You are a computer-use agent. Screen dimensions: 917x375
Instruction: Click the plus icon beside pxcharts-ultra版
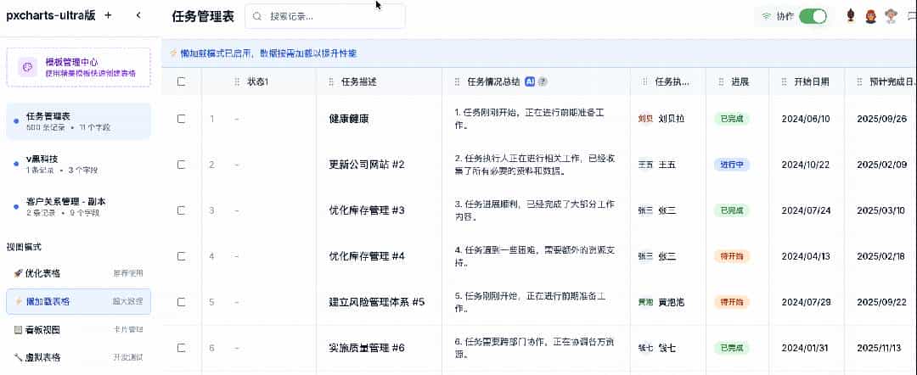tap(108, 16)
